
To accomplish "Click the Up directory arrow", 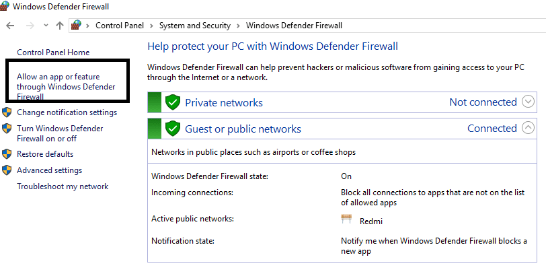I will [x=60, y=26].
